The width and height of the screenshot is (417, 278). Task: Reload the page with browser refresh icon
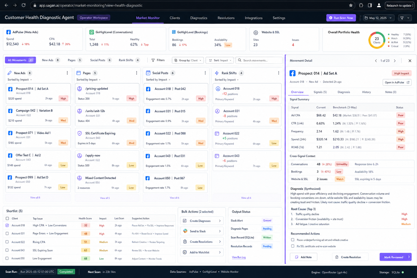click(24, 5)
